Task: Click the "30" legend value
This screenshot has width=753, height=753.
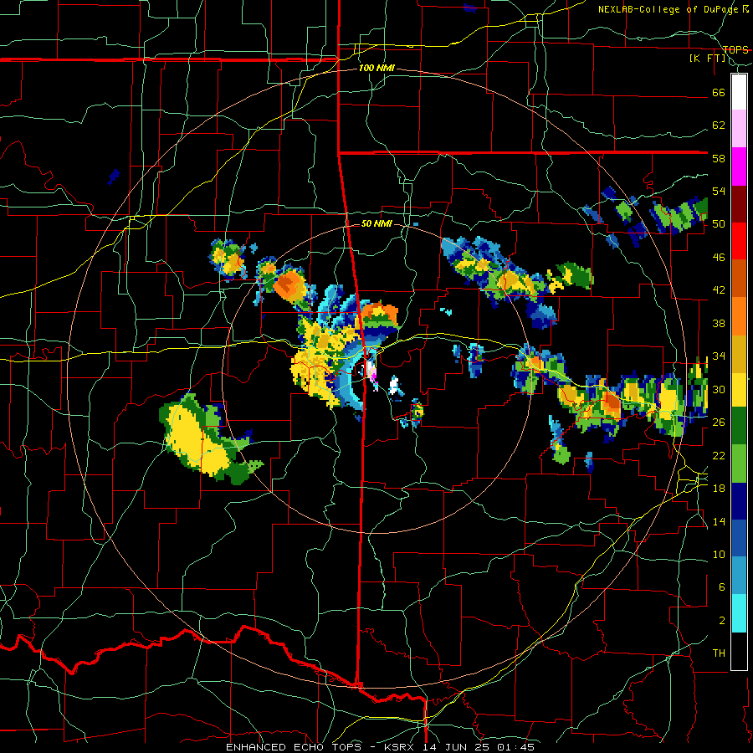Action: point(719,389)
